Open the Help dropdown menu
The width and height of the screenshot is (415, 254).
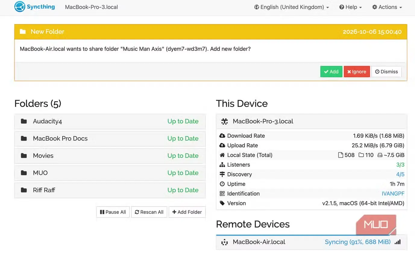pos(351,7)
